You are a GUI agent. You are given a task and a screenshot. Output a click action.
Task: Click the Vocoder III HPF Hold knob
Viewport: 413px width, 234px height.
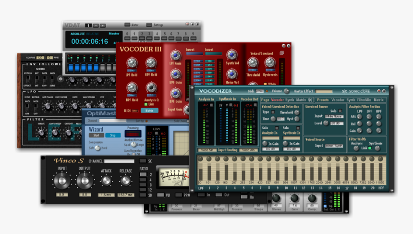(x=151, y=63)
